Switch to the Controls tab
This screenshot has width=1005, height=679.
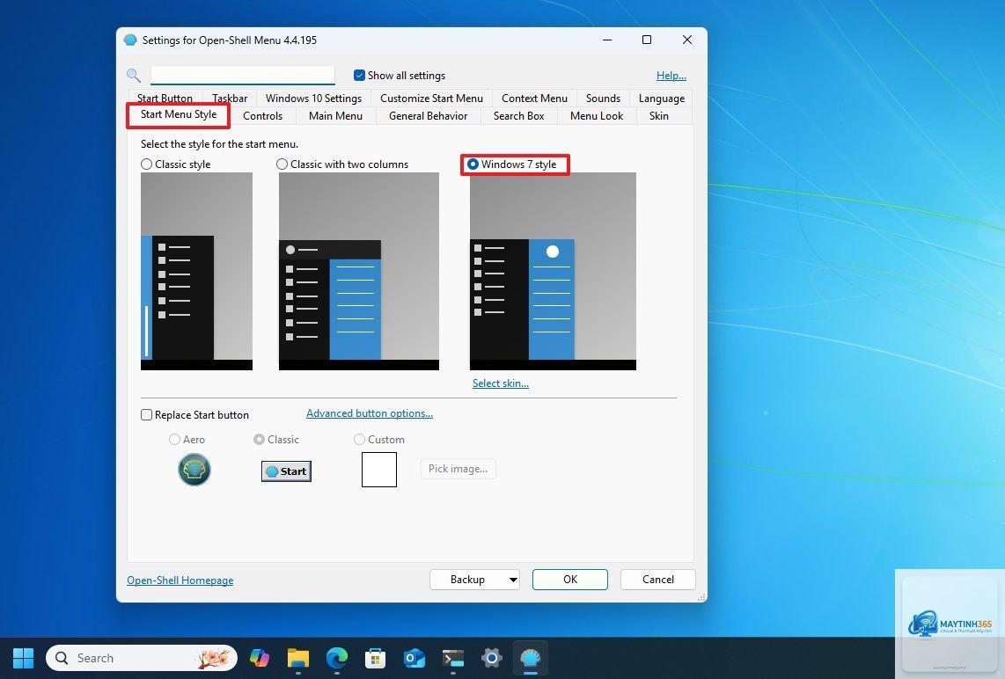[x=263, y=116]
